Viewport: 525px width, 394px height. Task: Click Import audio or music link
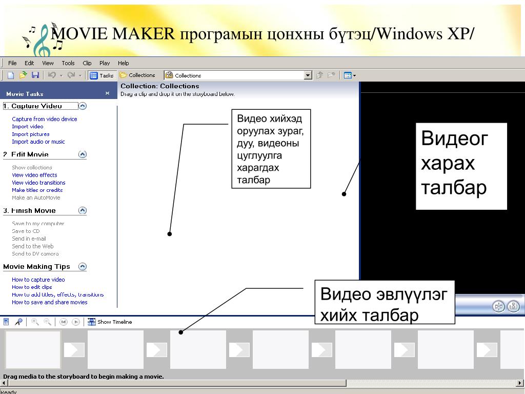tap(38, 142)
